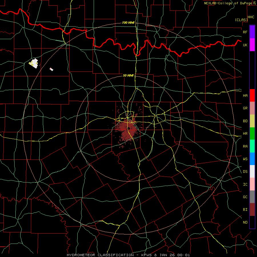Click the Hydrometeor Classification KFWS title text
This screenshot has width=257, height=257.
pyautogui.click(x=128, y=255)
